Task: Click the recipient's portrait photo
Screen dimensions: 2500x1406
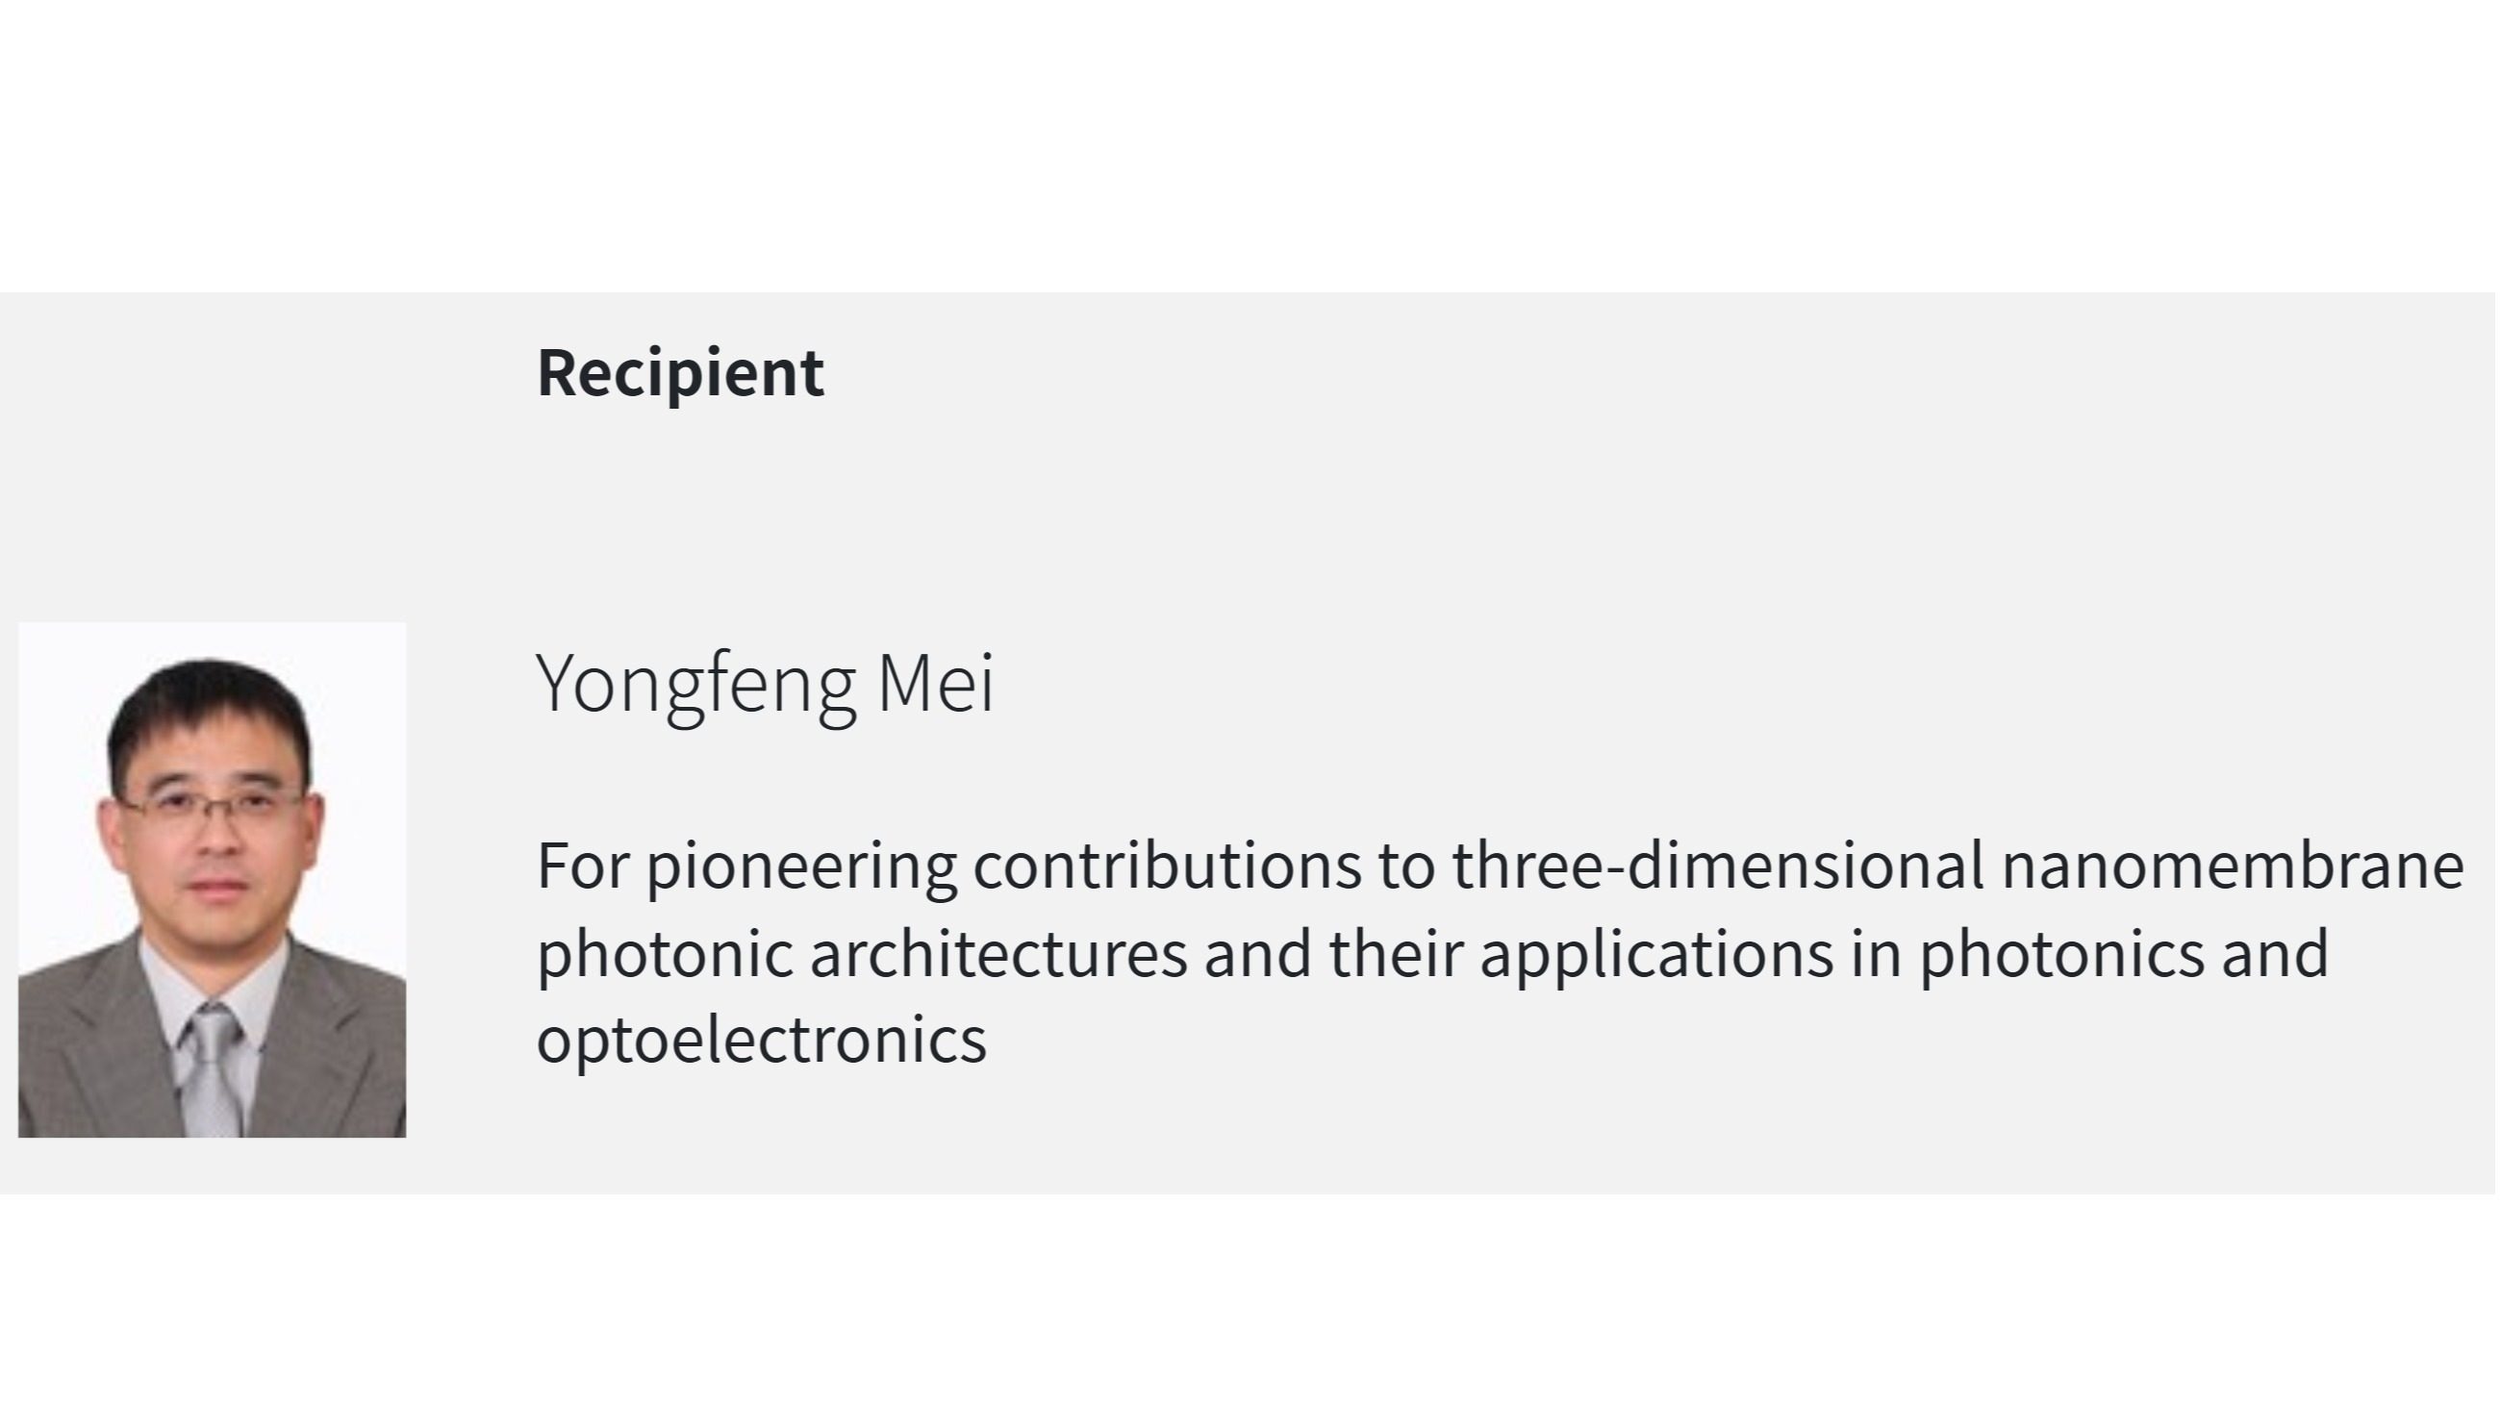Action: 212,879
